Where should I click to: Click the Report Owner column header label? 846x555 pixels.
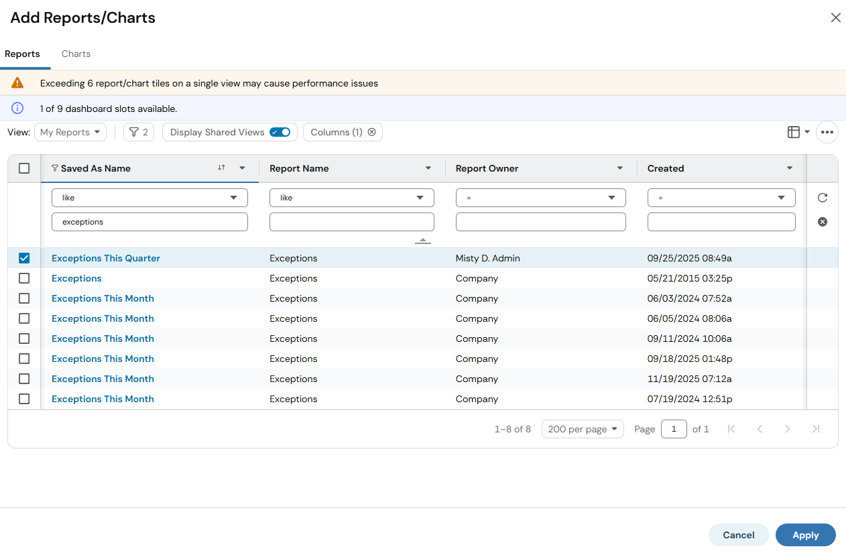click(487, 168)
